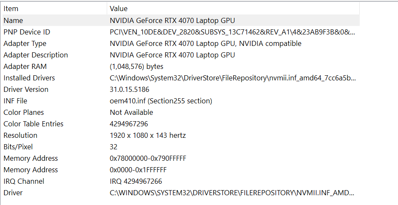Click the Item column header
Viewport: 398px width, 205px height.
pos(55,9)
